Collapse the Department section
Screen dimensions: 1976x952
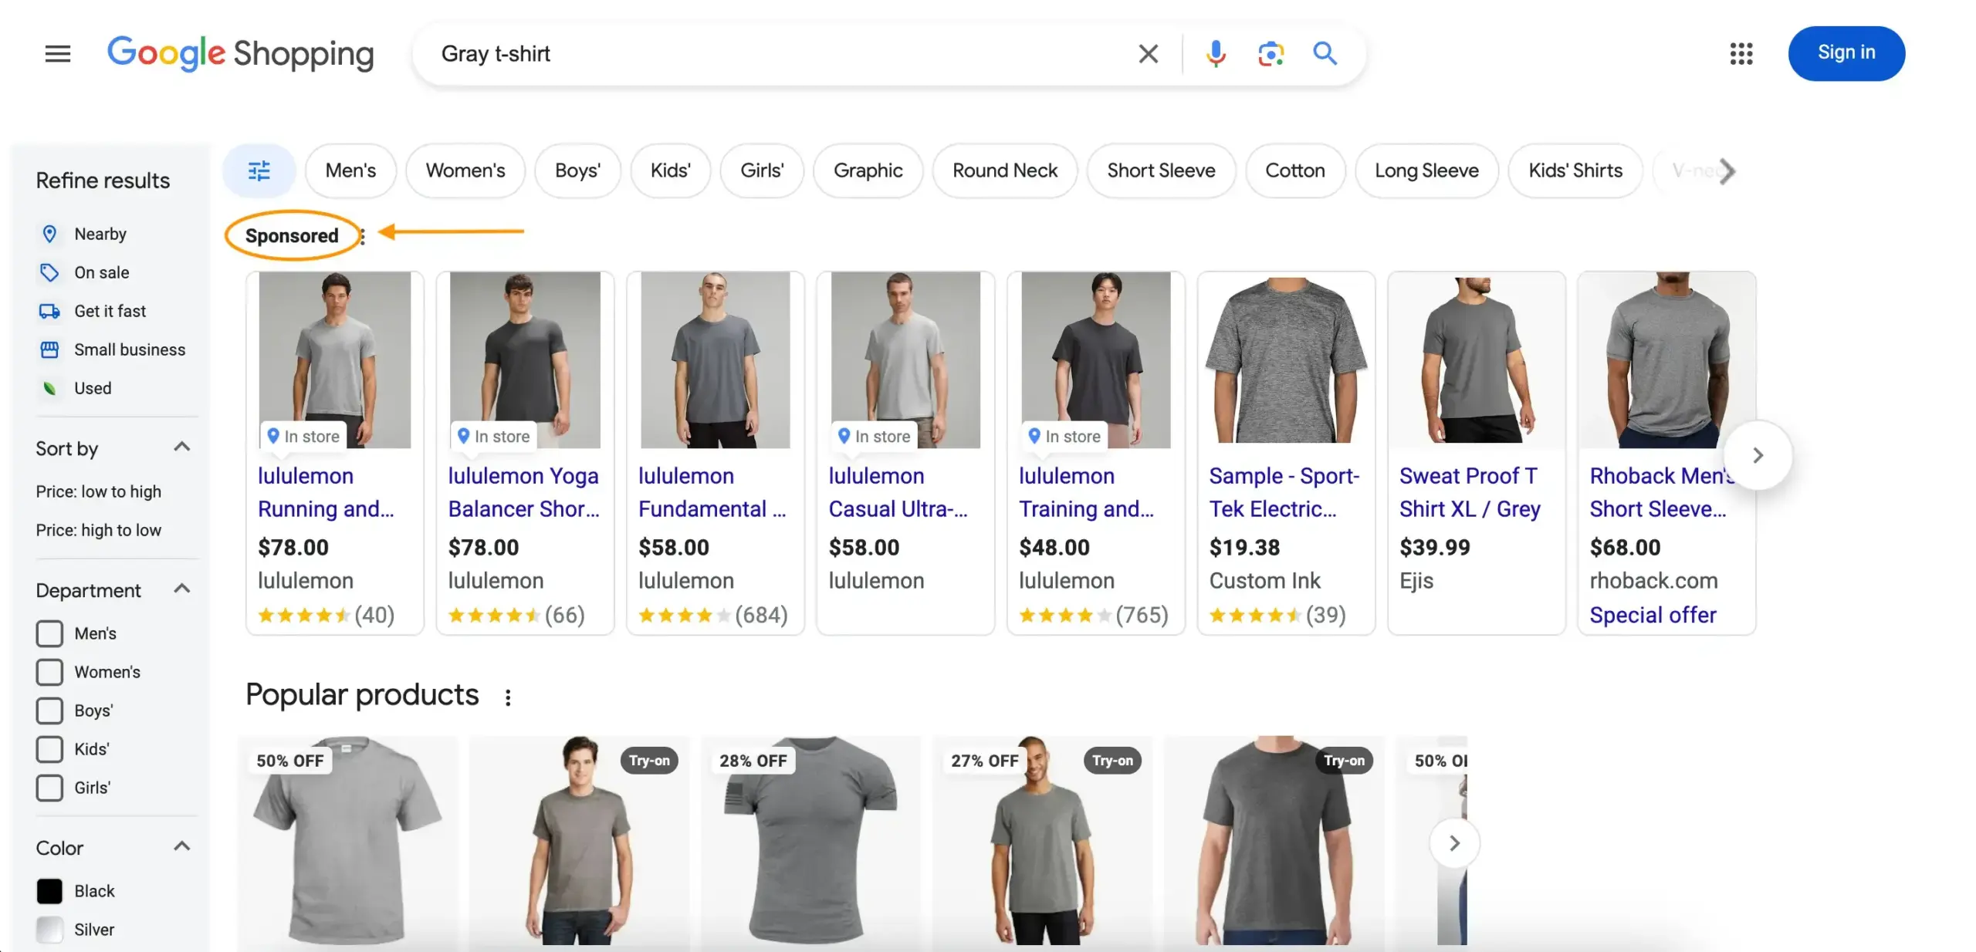pyautogui.click(x=182, y=589)
